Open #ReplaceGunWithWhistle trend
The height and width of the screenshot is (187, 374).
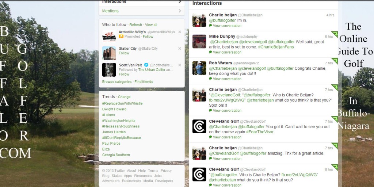(122, 103)
